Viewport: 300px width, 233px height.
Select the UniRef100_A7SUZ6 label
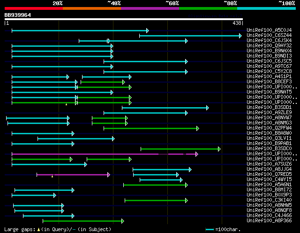point(269,164)
